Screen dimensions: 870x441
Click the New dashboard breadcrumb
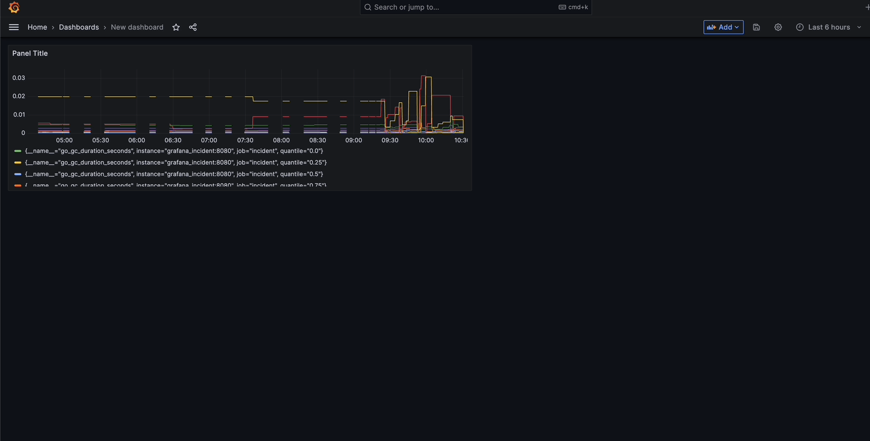pyautogui.click(x=137, y=27)
